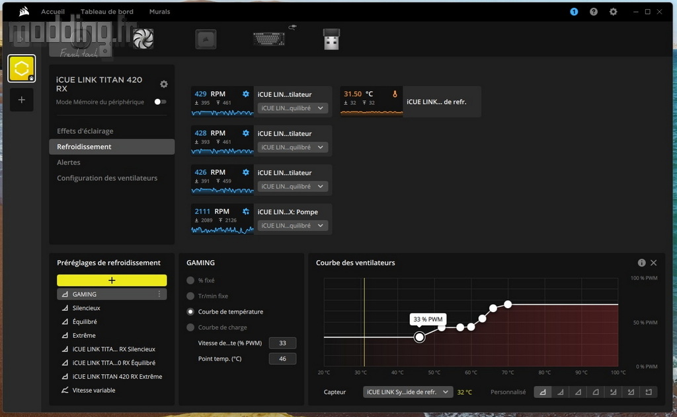Add a new cooling preset with yellow plus
677x417 pixels.
[x=112, y=280]
